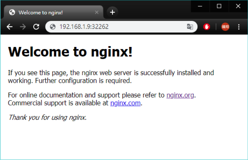The image size is (248, 160).
Task: View site information globe icon in address bar
Action: tap(53, 27)
